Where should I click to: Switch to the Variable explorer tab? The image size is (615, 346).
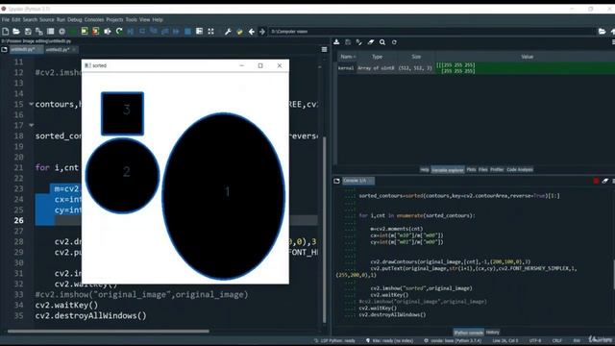448,170
